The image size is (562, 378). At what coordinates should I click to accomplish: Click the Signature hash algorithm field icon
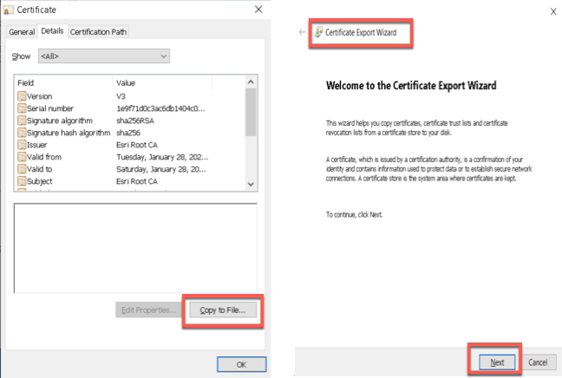point(22,133)
